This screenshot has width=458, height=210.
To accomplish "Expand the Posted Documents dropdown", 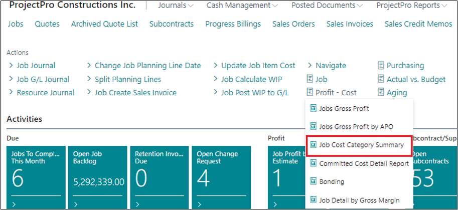I will (328, 6).
